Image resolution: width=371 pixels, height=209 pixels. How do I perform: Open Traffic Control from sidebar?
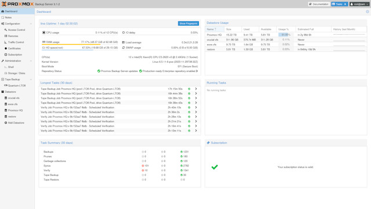16,42
